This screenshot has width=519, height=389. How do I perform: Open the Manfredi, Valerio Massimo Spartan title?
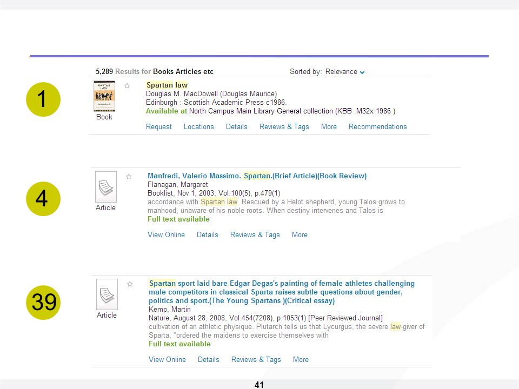click(x=257, y=176)
